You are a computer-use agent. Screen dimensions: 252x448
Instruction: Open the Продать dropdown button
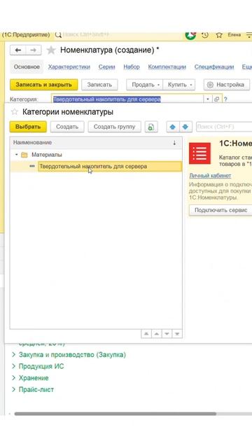[x=145, y=85]
